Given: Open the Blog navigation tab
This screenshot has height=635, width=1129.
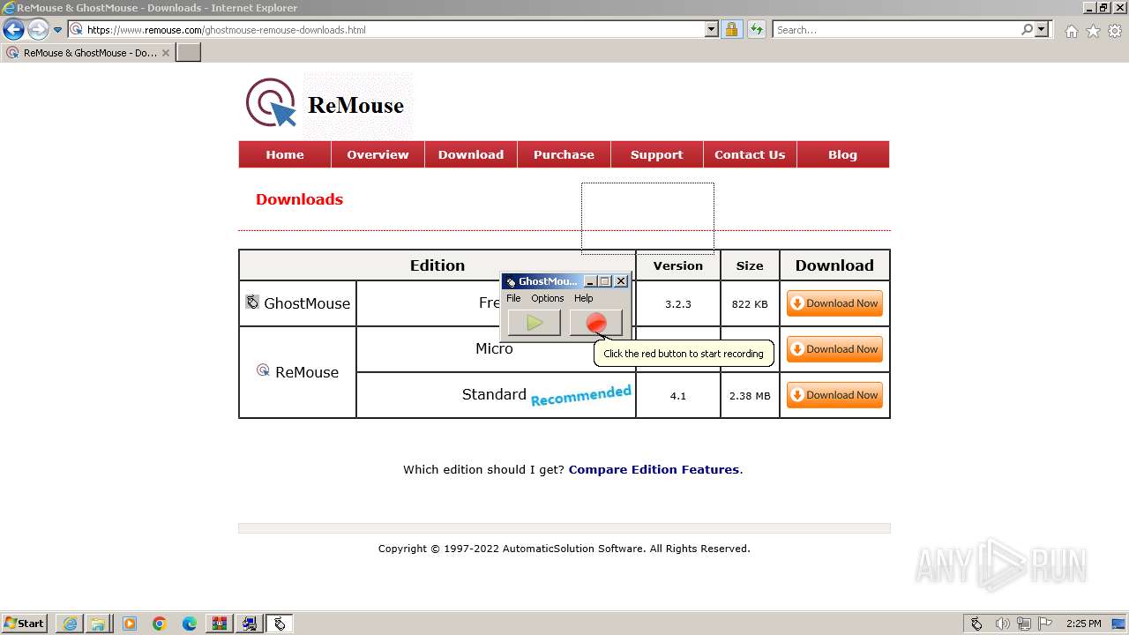Looking at the screenshot, I should pyautogui.click(x=842, y=154).
